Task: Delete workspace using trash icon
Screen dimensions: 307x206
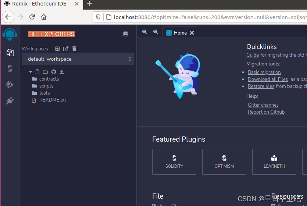Action: pyautogui.click(x=74, y=49)
